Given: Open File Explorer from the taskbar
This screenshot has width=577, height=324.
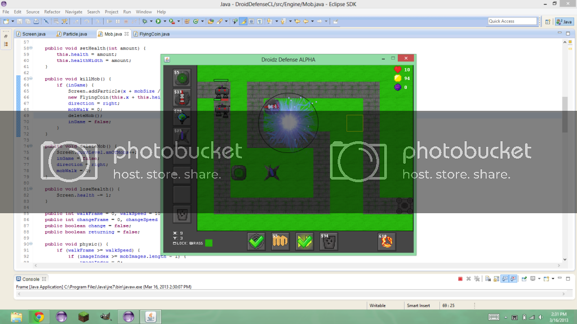Looking at the screenshot, I should click(16, 317).
